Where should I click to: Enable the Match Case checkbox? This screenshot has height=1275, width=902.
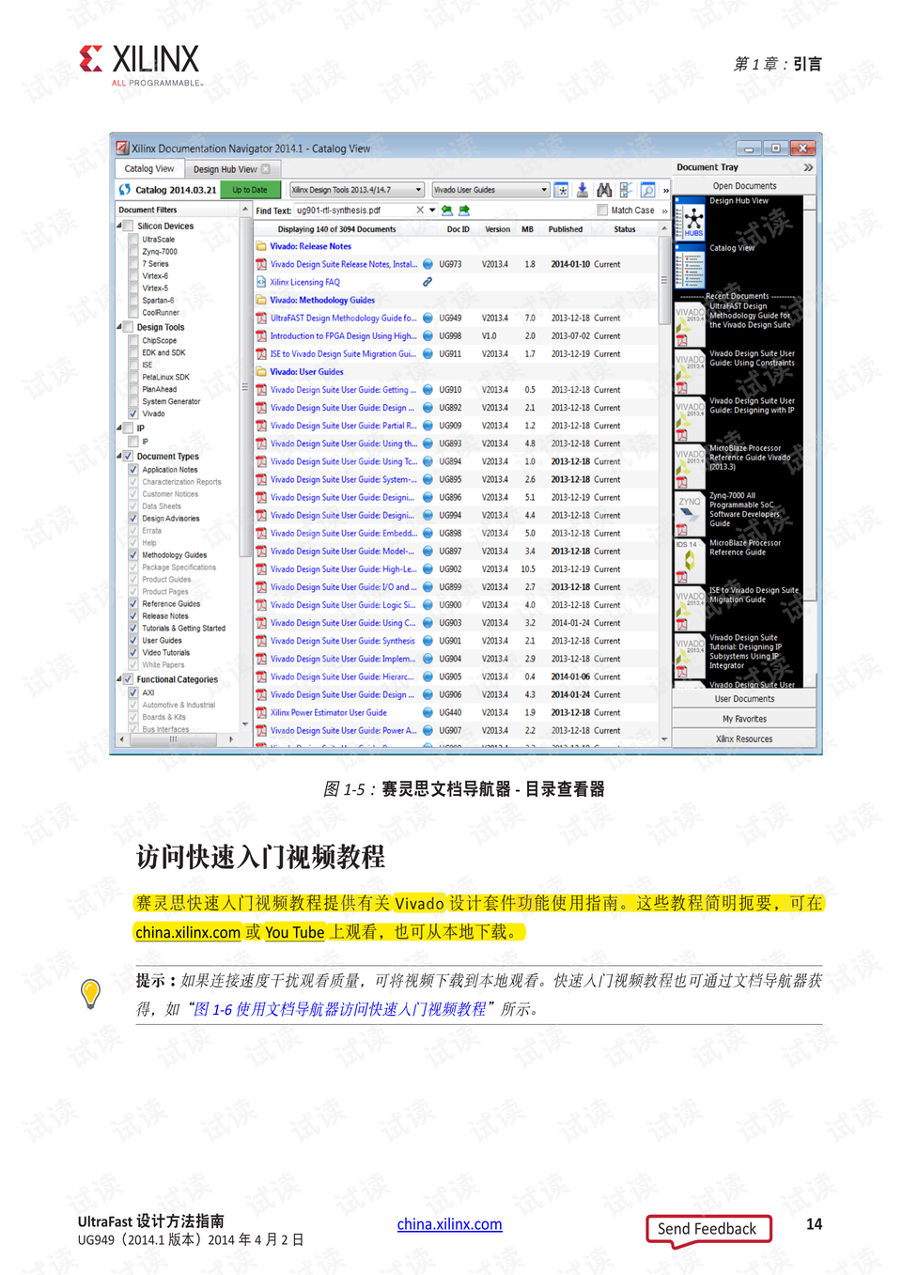tap(603, 210)
